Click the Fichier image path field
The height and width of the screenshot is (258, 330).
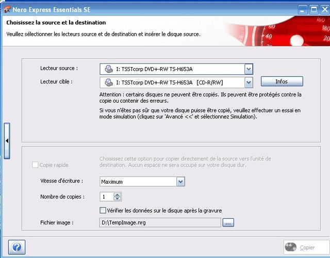[x=160, y=222]
